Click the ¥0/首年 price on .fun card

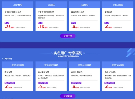[108, 87]
